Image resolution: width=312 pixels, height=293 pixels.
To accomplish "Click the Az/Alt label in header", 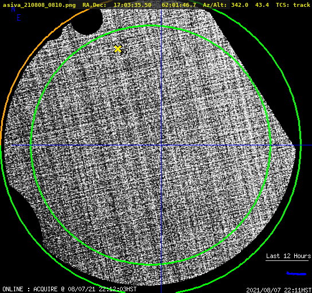I will click(x=215, y=5).
